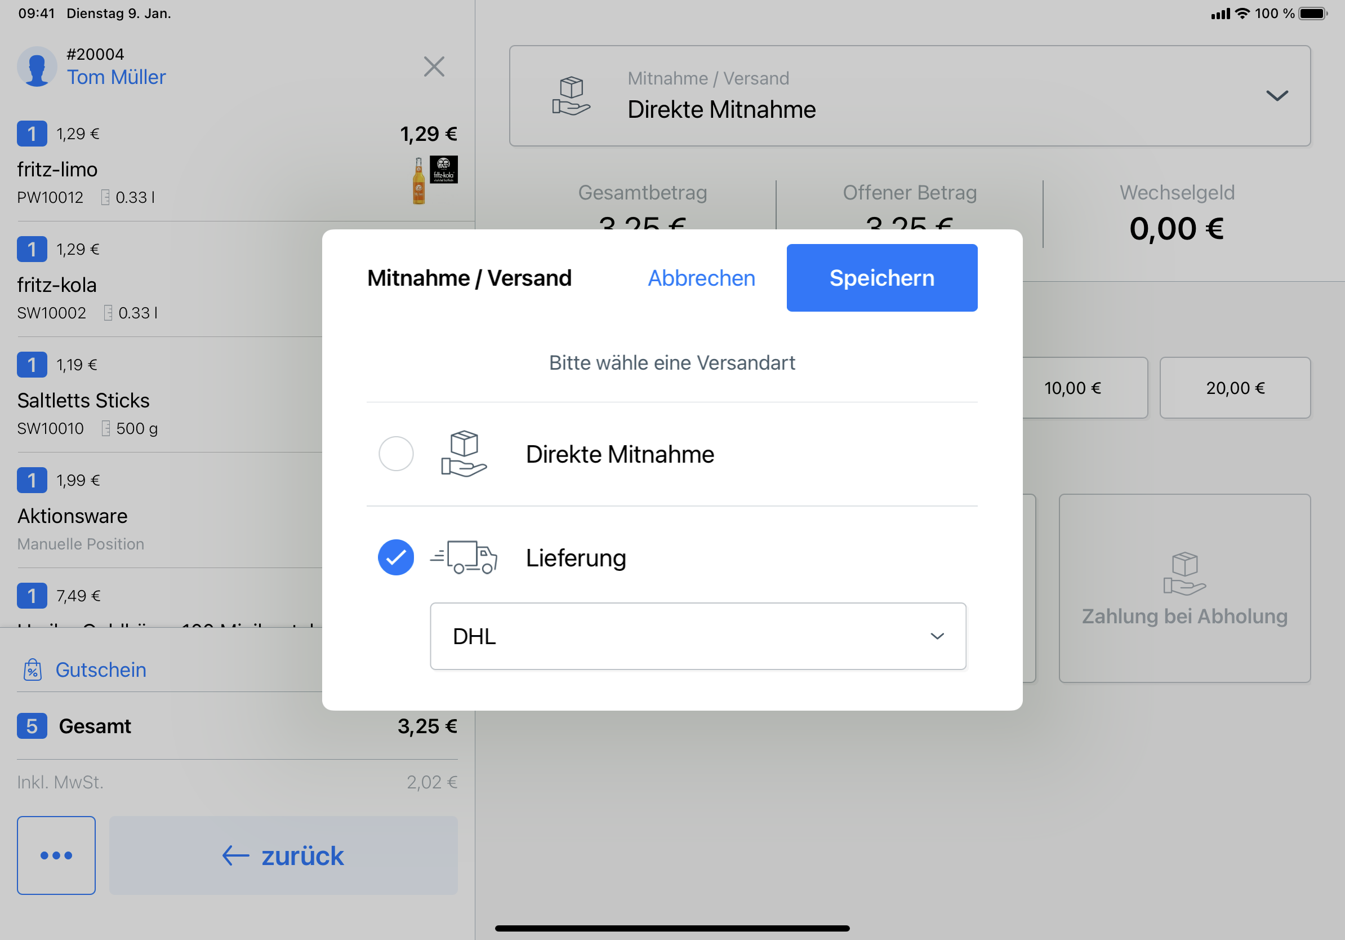Click the battery status icon in status bar
Viewport: 1345px width, 940px height.
pos(1312,13)
